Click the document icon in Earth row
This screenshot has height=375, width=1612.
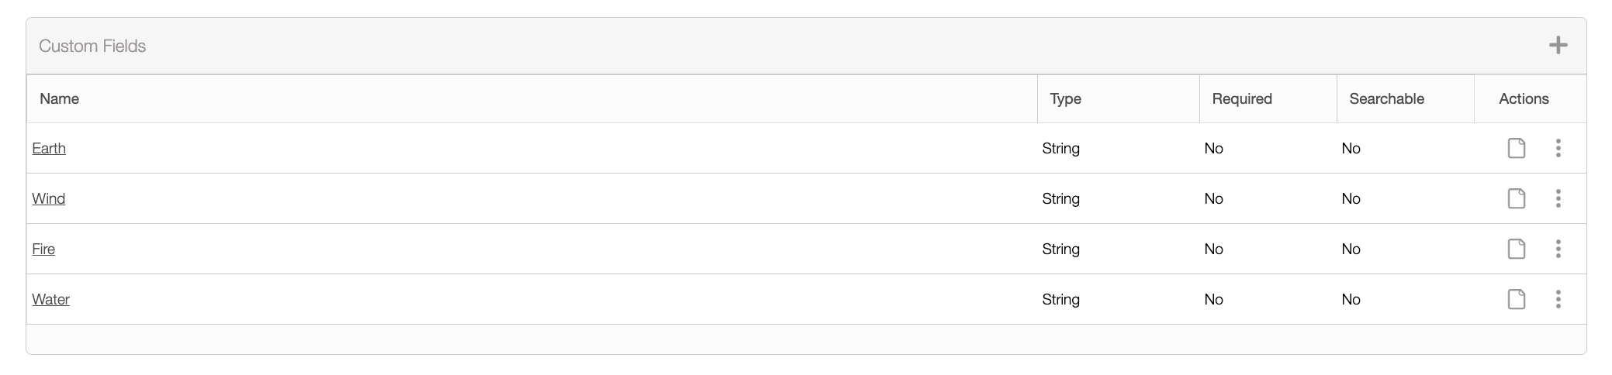coord(1516,148)
